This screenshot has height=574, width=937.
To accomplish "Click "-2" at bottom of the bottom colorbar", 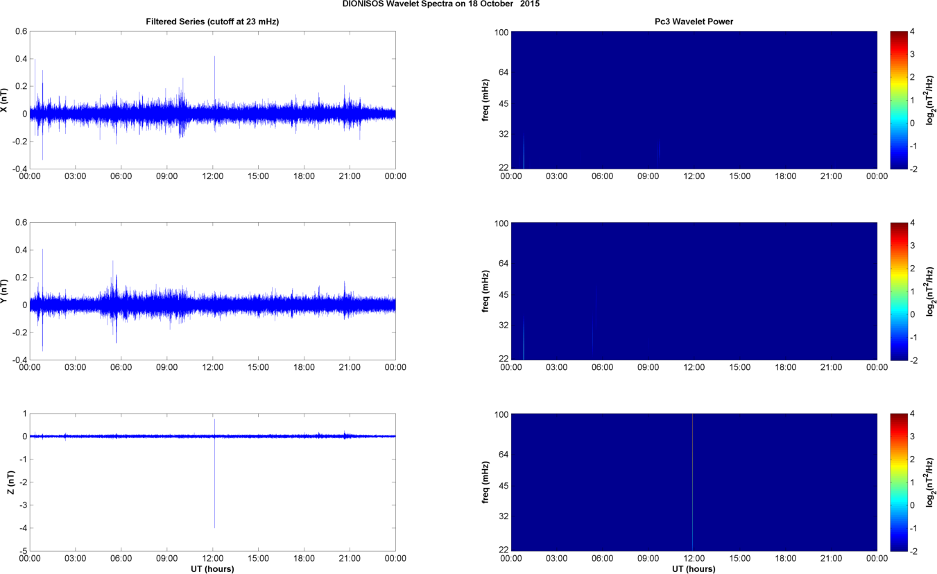I will point(915,551).
